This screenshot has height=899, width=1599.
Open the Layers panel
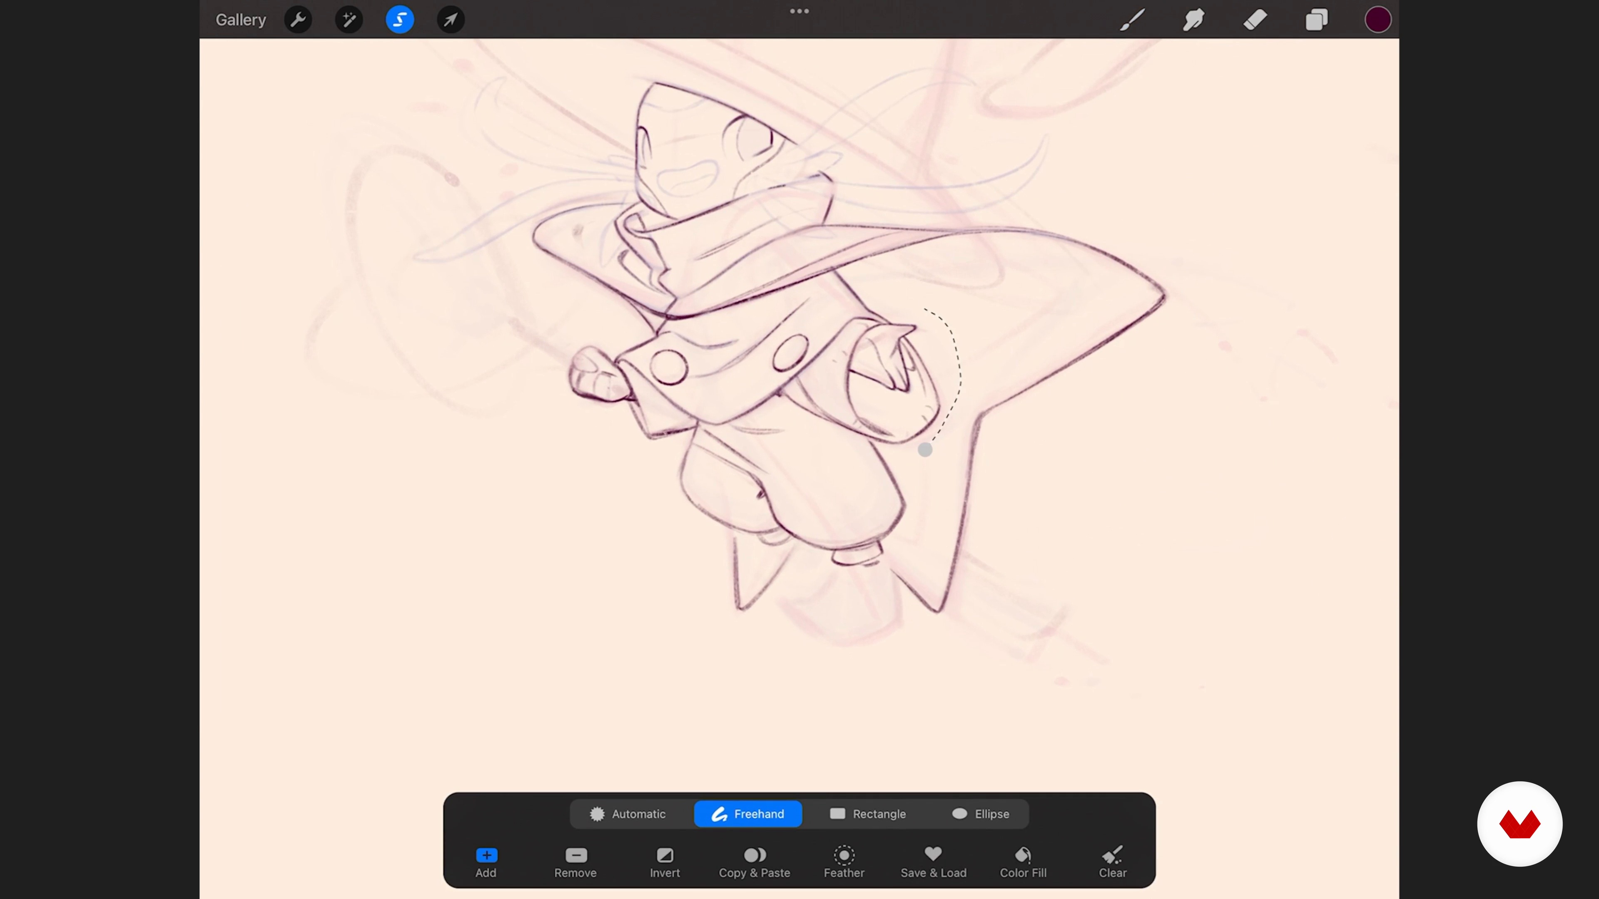pos(1317,20)
